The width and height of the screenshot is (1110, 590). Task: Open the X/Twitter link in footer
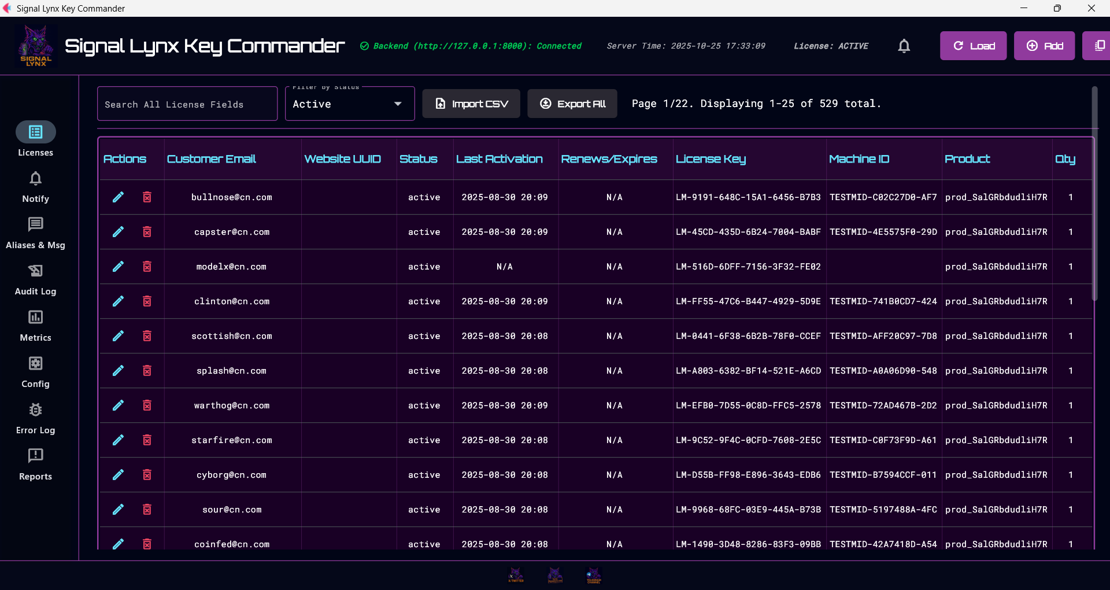click(x=516, y=574)
